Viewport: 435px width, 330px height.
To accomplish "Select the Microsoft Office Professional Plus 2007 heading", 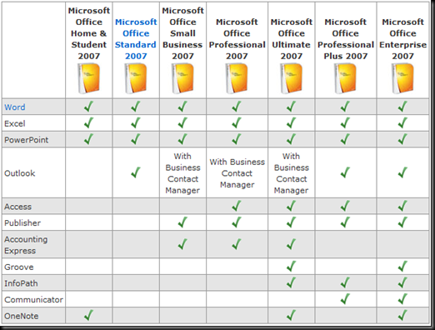I will [x=346, y=39].
